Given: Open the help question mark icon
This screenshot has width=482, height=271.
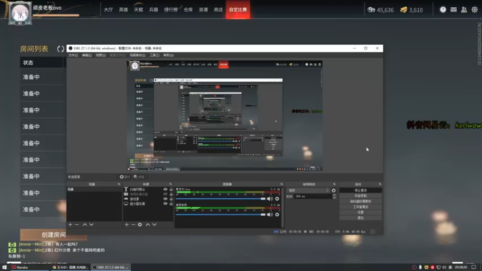Looking at the screenshot, I should point(443,10).
